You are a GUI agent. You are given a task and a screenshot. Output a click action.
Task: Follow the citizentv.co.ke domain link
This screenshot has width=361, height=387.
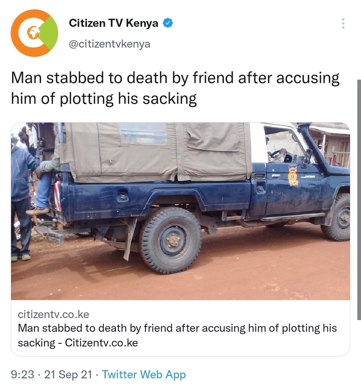click(54, 314)
